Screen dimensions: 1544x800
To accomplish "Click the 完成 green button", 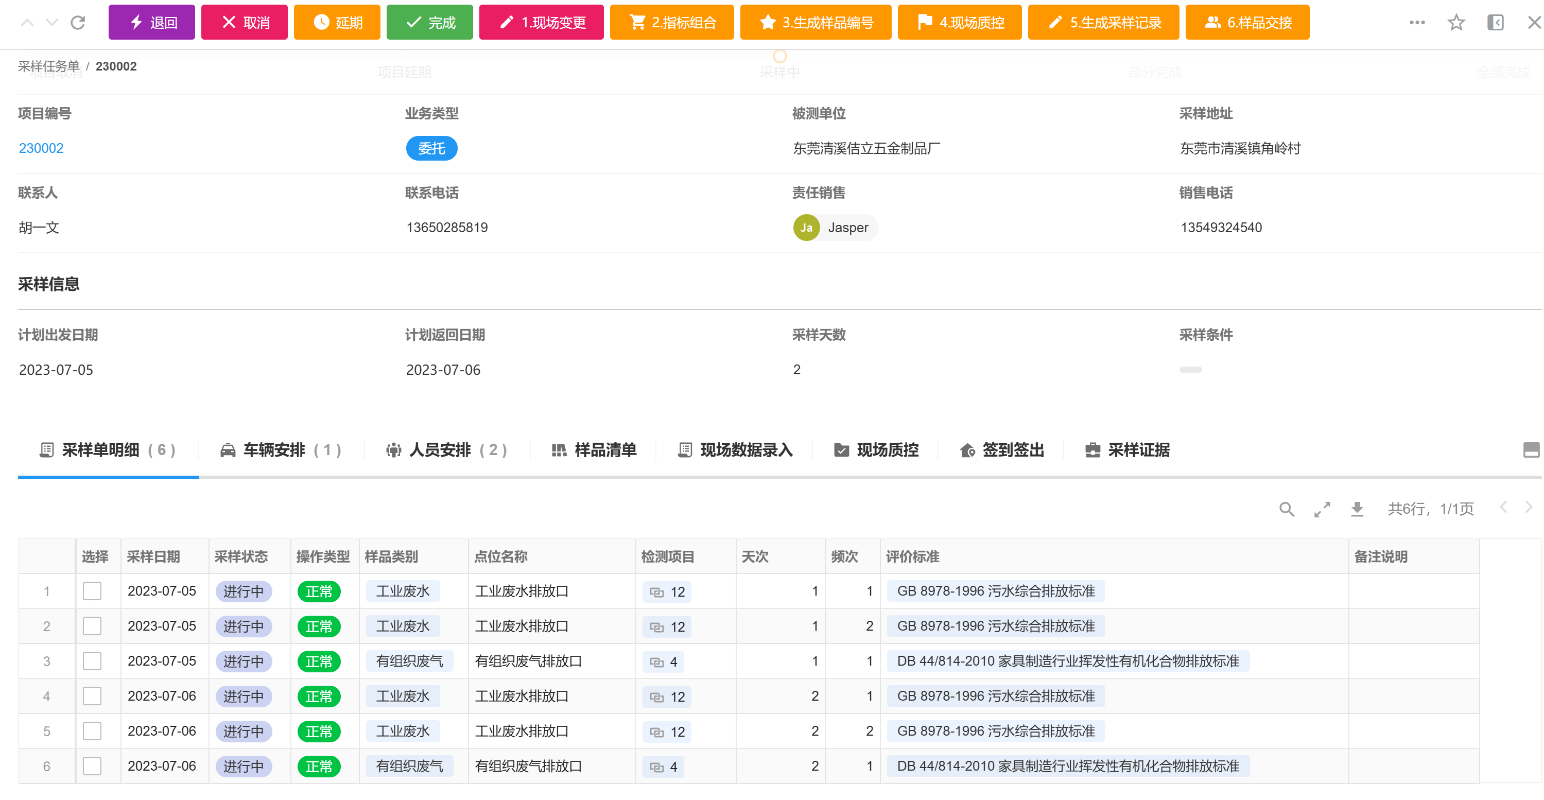I will pos(430,23).
